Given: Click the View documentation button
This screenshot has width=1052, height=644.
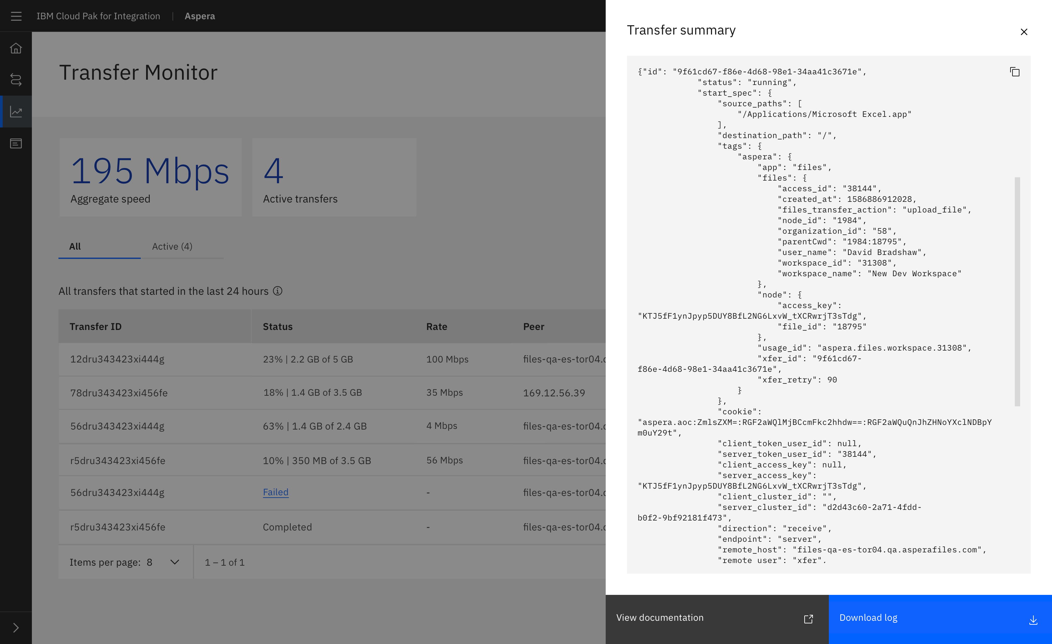Looking at the screenshot, I should coord(717,618).
